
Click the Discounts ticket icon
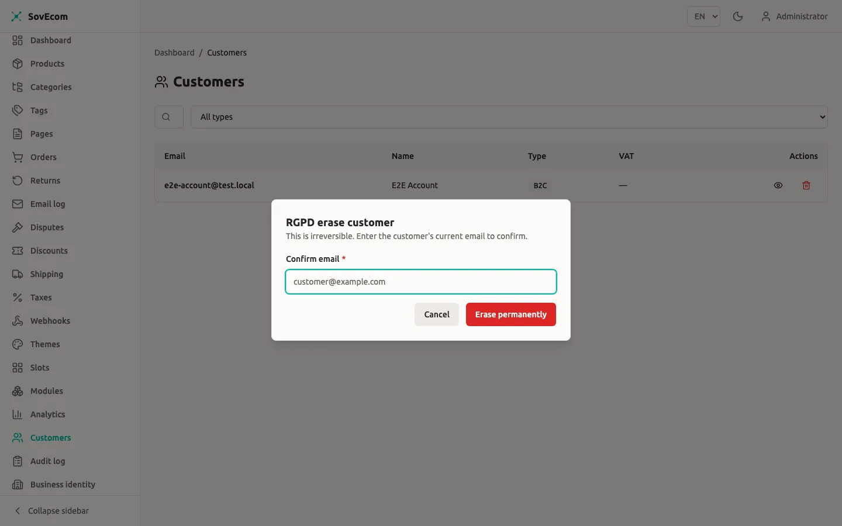(18, 251)
